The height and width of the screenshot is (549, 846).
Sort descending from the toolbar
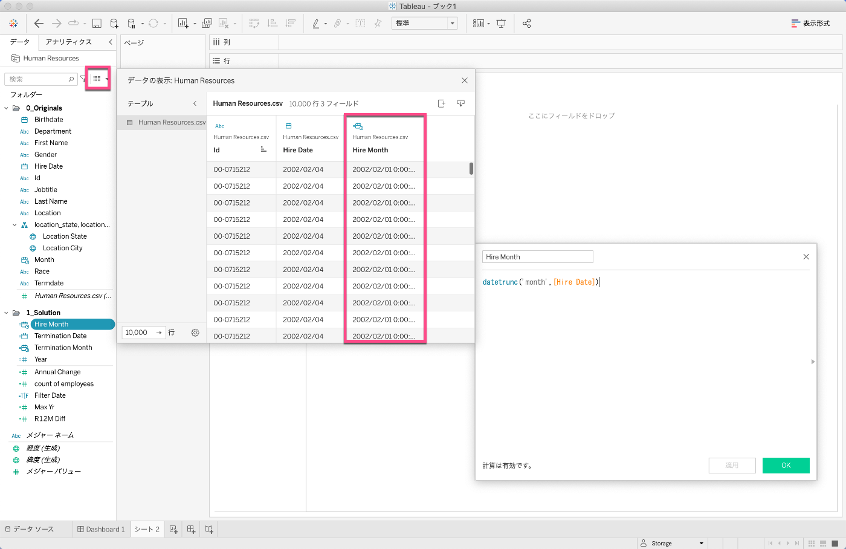pyautogui.click(x=291, y=24)
